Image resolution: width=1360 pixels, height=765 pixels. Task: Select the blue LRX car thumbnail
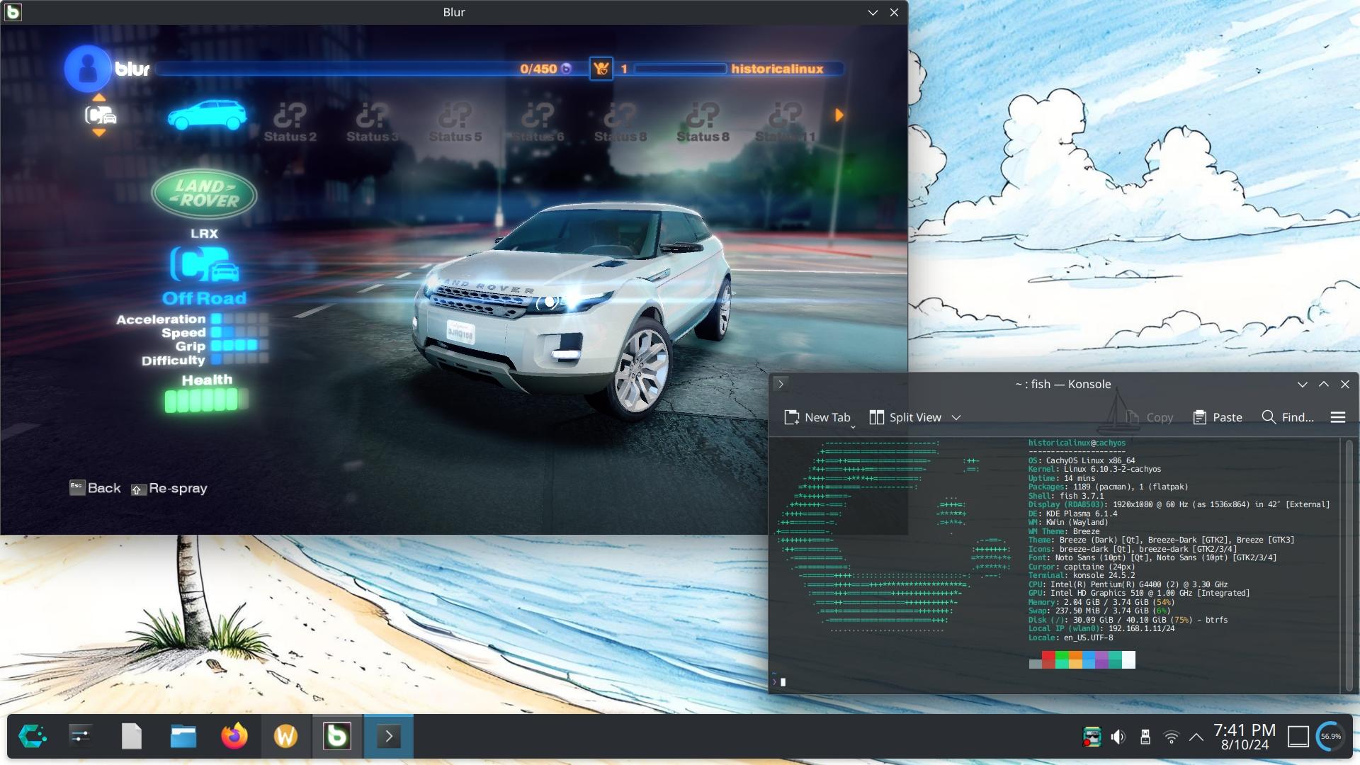tap(207, 115)
